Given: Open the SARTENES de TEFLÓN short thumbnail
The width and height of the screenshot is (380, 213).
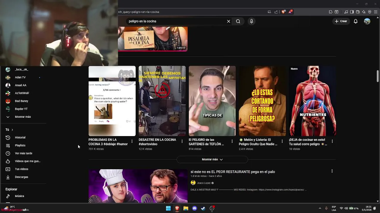Looking at the screenshot, I should pos(212,101).
